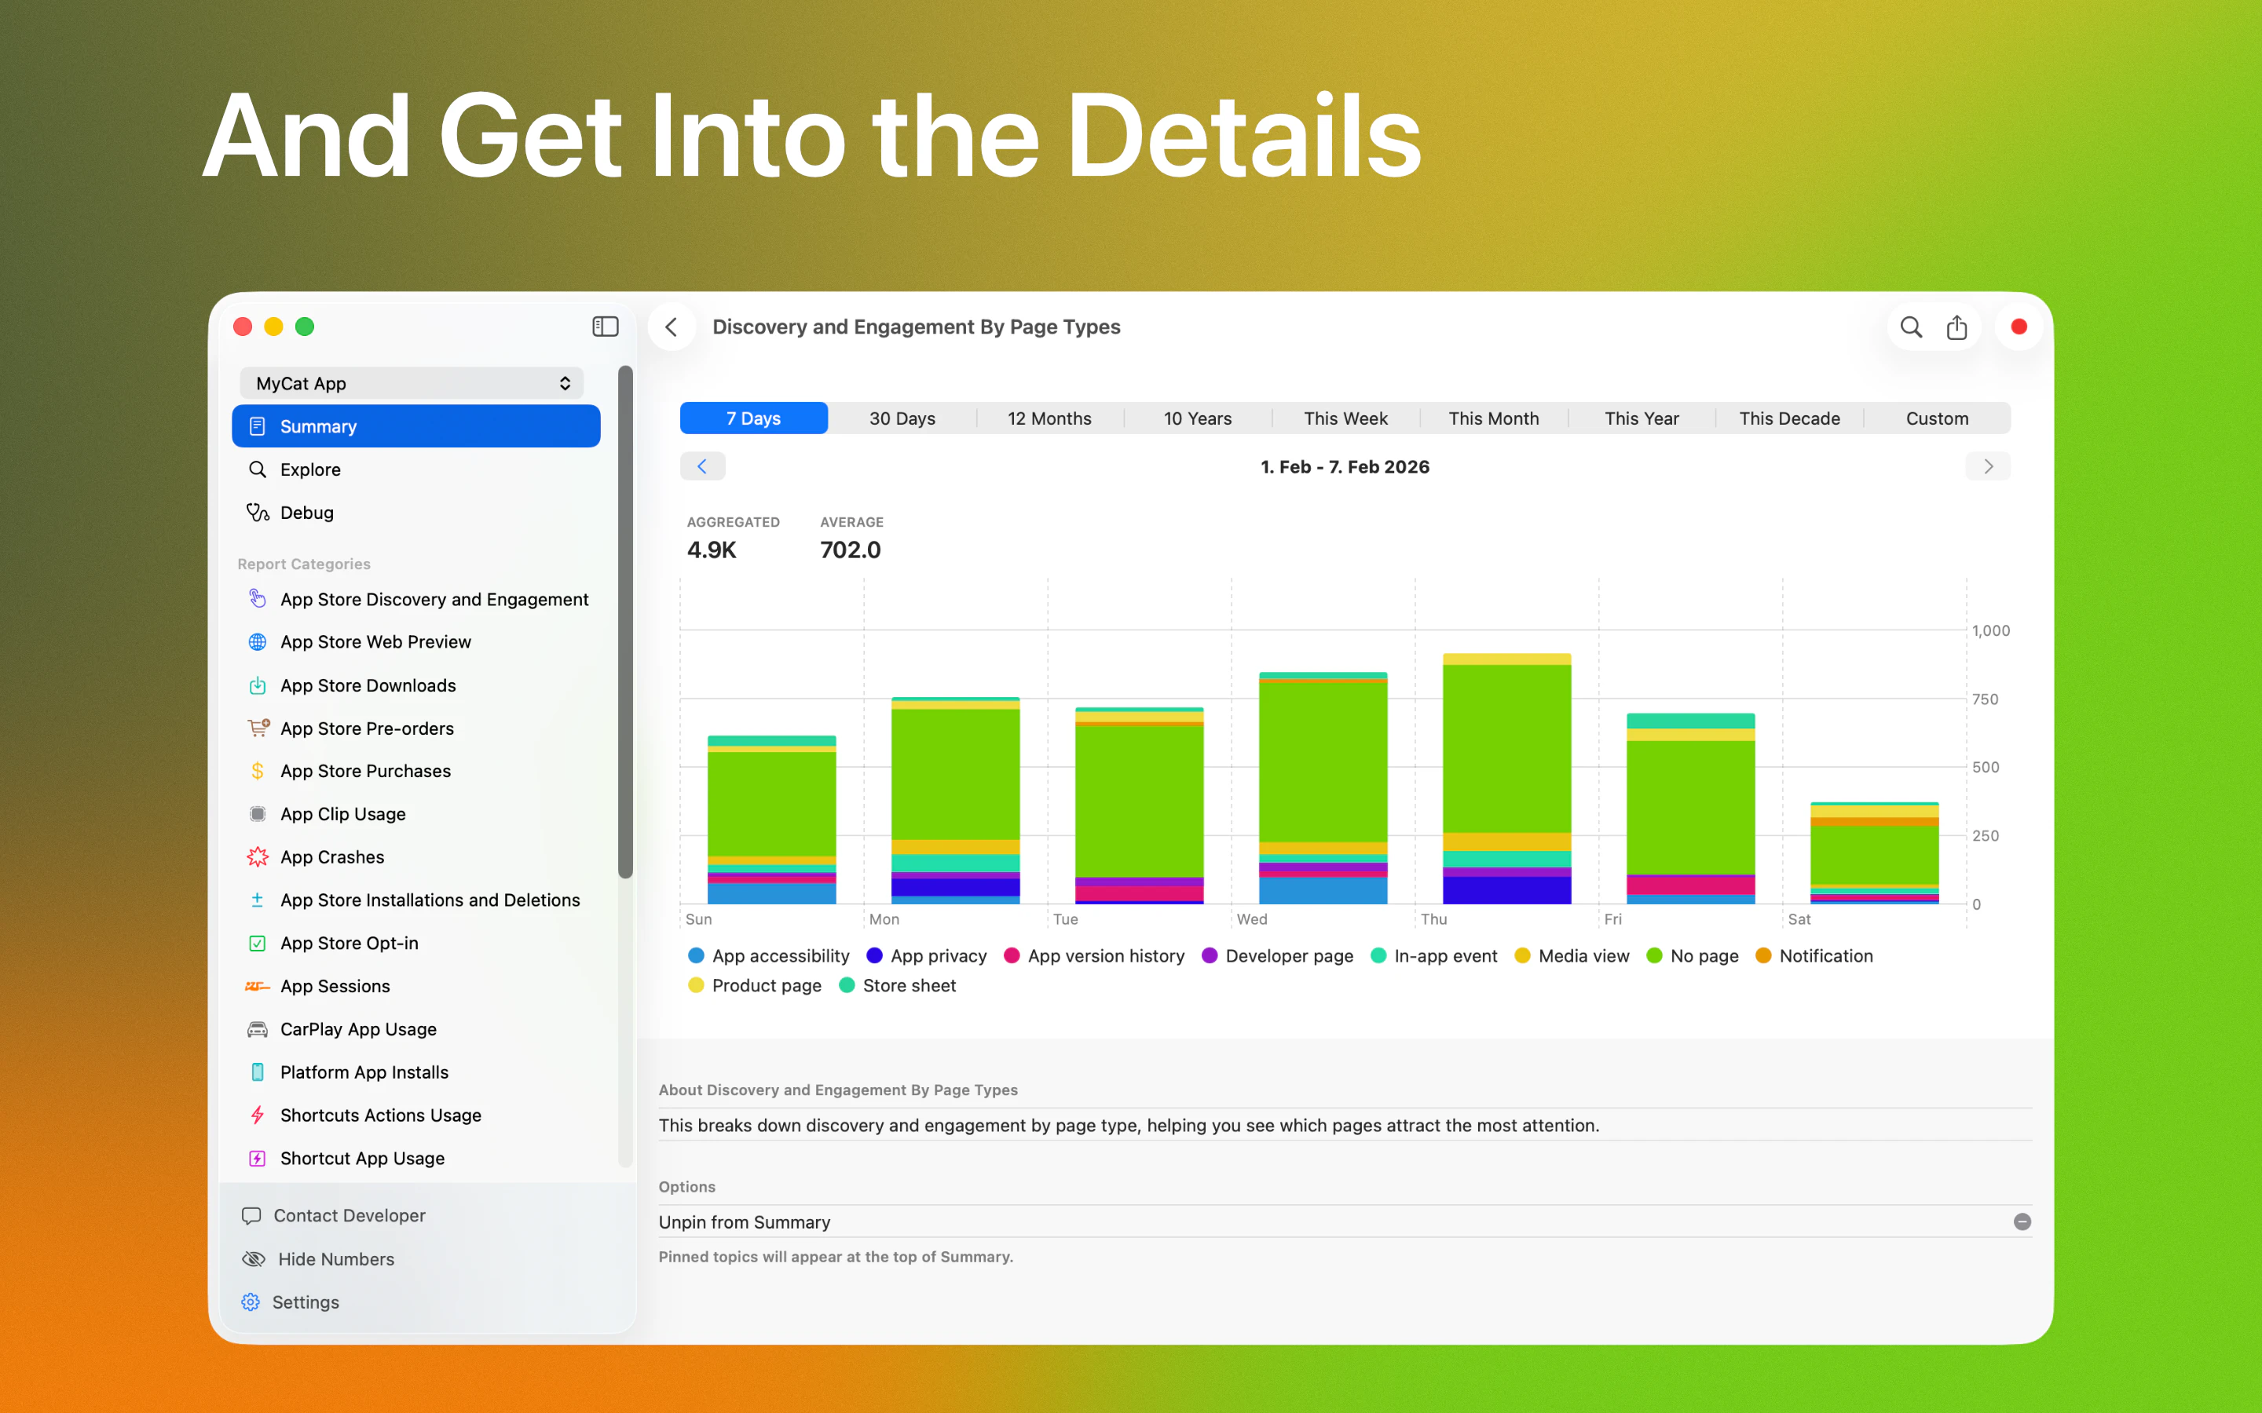The width and height of the screenshot is (2262, 1413).
Task: Click Unpin from Summary option
Action: point(1345,1221)
